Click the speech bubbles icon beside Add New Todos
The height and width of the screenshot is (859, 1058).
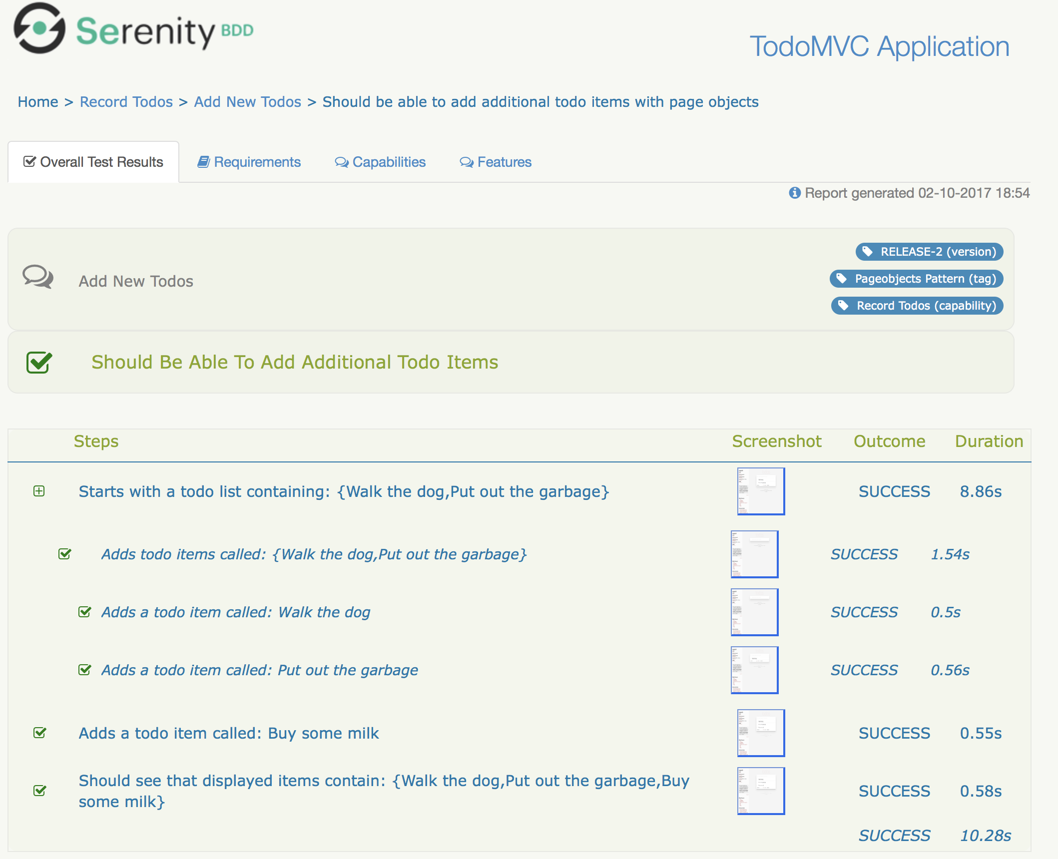click(38, 276)
